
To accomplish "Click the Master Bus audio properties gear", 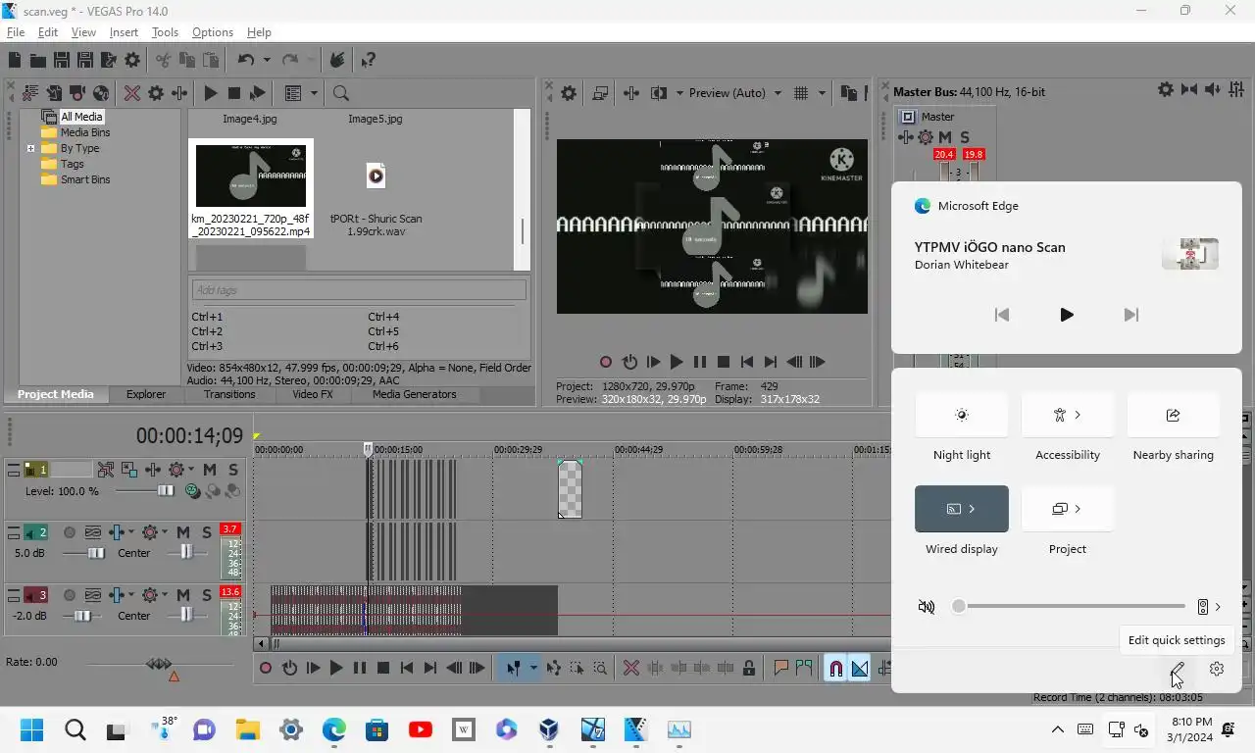I will tap(1165, 89).
